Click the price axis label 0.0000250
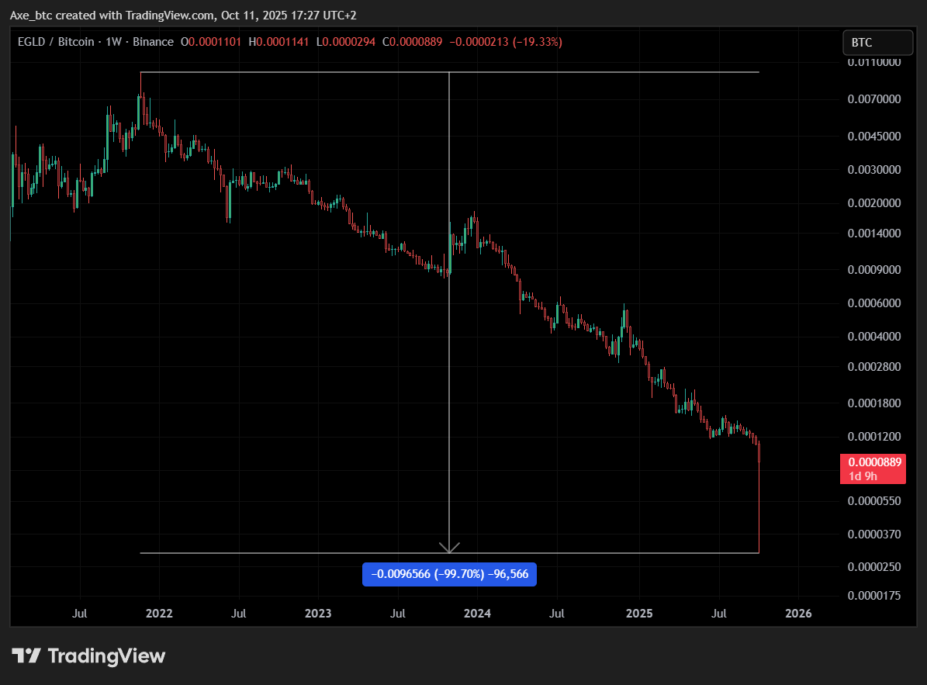The height and width of the screenshot is (685, 927). click(874, 567)
